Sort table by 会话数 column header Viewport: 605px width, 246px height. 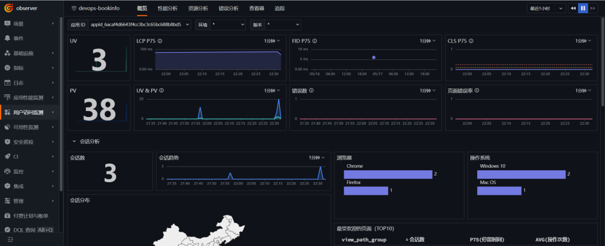415,239
